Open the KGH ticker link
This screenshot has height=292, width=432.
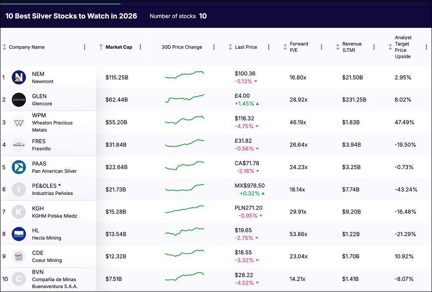click(x=37, y=208)
